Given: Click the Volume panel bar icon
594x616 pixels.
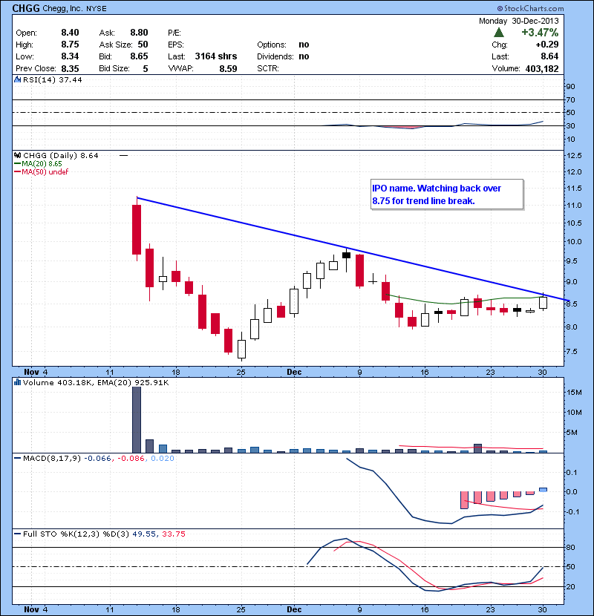Looking at the screenshot, I should point(17,382).
